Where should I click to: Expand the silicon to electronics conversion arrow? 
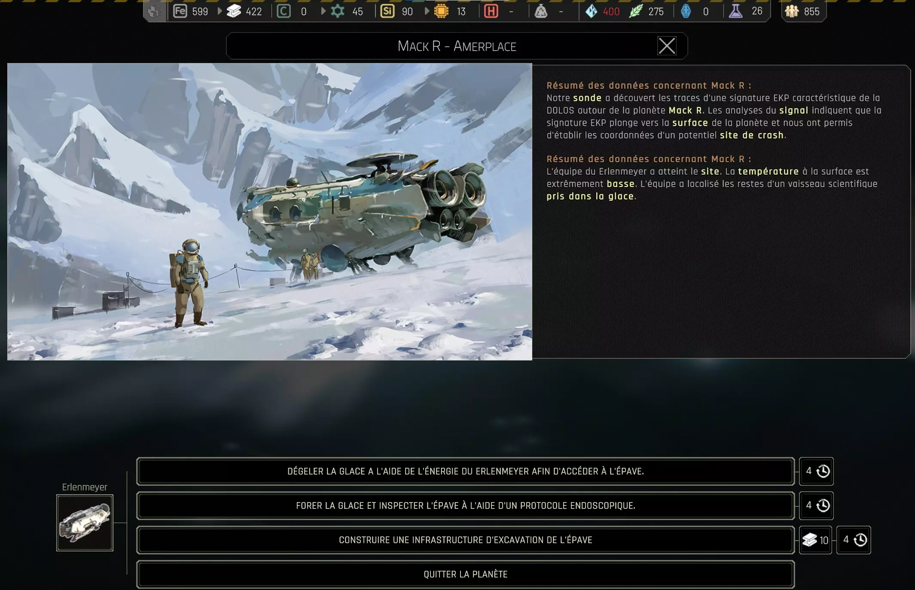click(427, 11)
